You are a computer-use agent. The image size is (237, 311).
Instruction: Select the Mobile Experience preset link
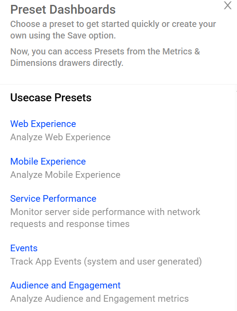coord(48,161)
